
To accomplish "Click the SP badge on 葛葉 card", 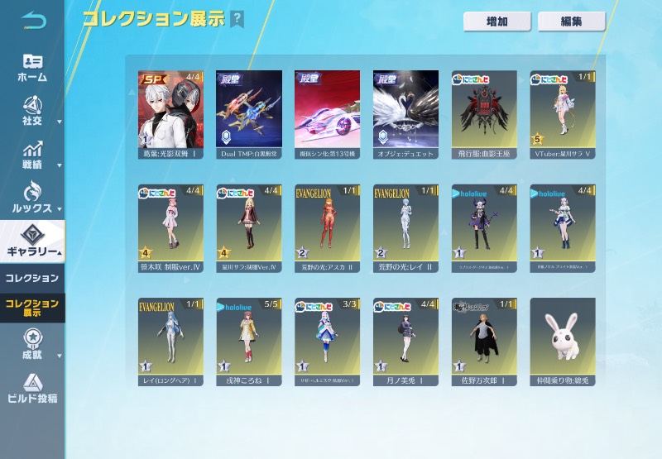I will click(x=154, y=79).
